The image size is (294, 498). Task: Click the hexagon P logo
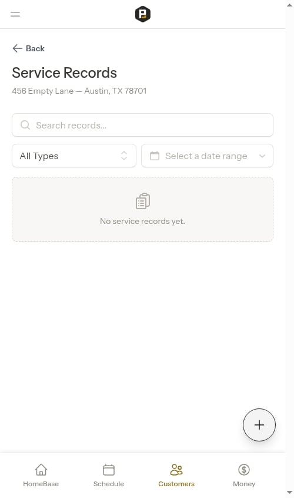[142, 14]
